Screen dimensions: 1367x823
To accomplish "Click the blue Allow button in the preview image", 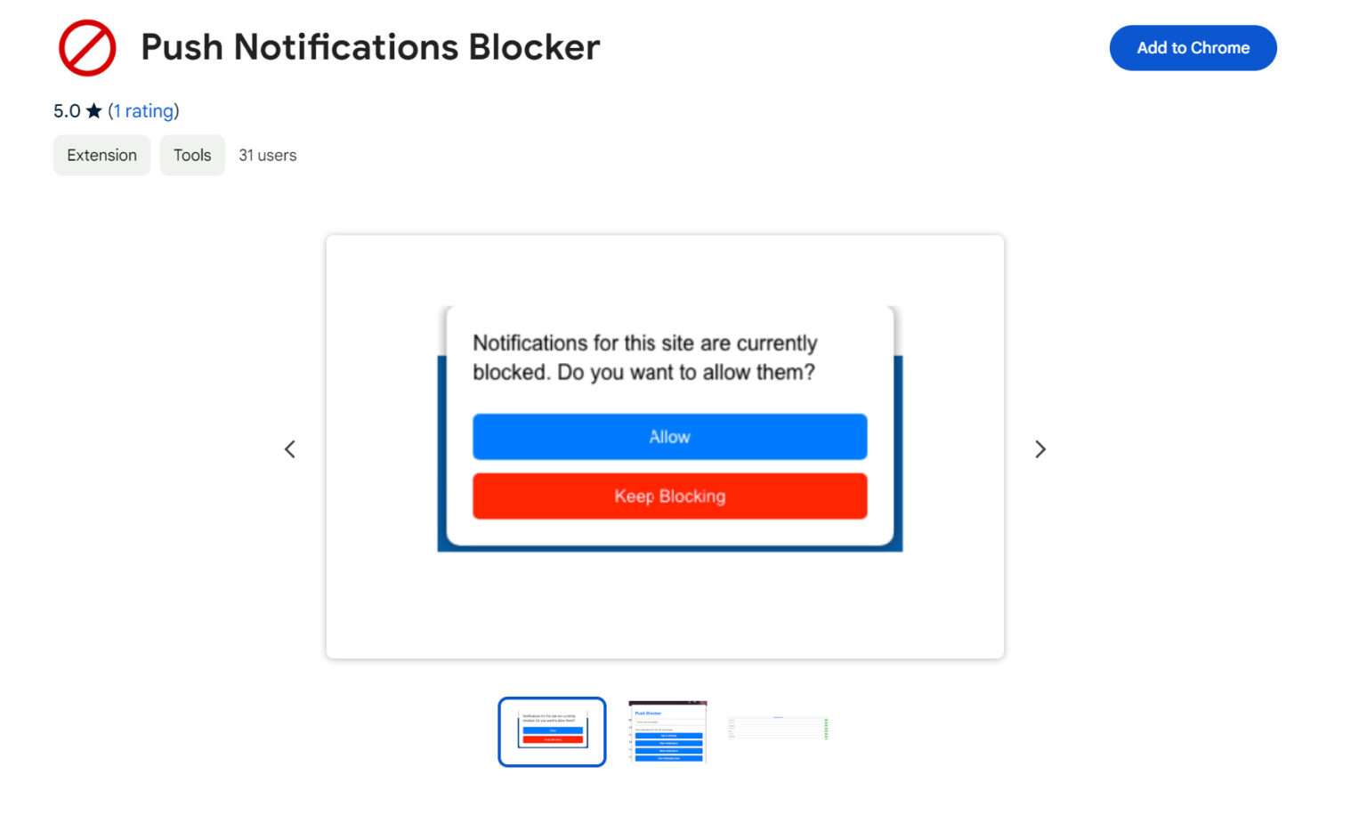I will [x=669, y=437].
